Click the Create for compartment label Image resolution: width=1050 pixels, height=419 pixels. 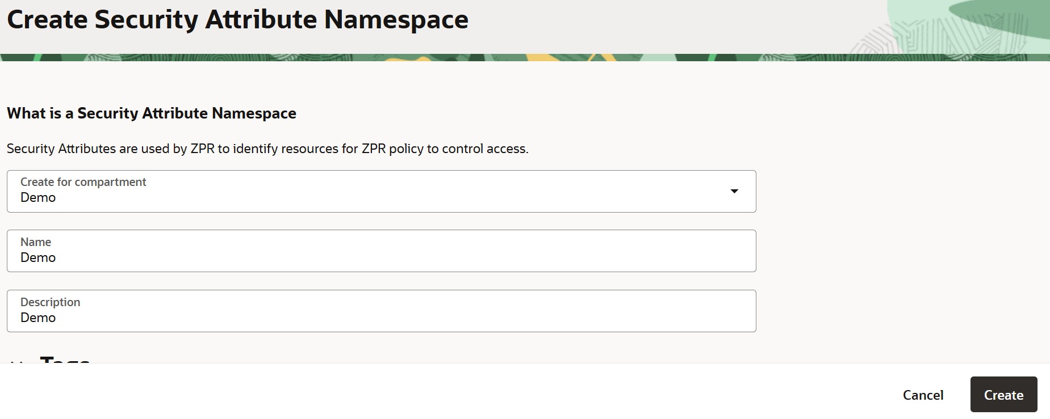click(83, 182)
